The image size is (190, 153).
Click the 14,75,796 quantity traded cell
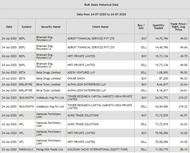162,38
